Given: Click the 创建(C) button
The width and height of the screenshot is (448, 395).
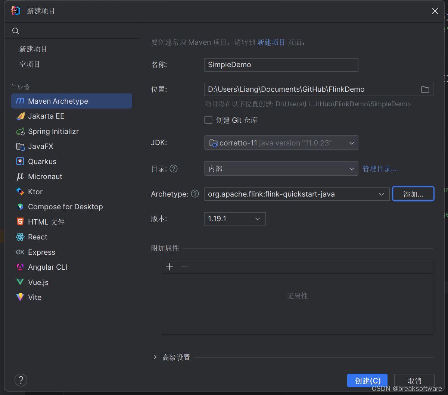Looking at the screenshot, I should pyautogui.click(x=367, y=380).
